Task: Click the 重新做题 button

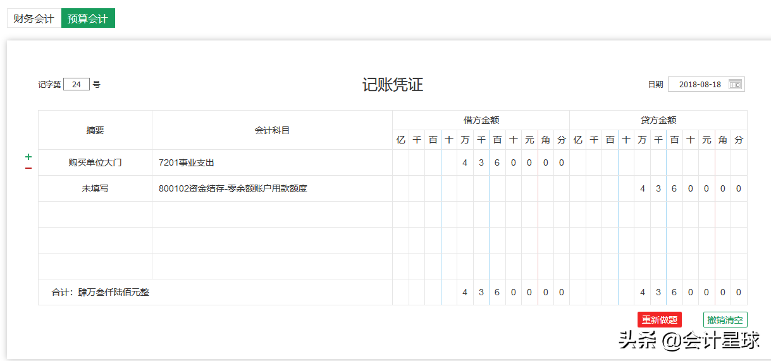Action: [660, 320]
